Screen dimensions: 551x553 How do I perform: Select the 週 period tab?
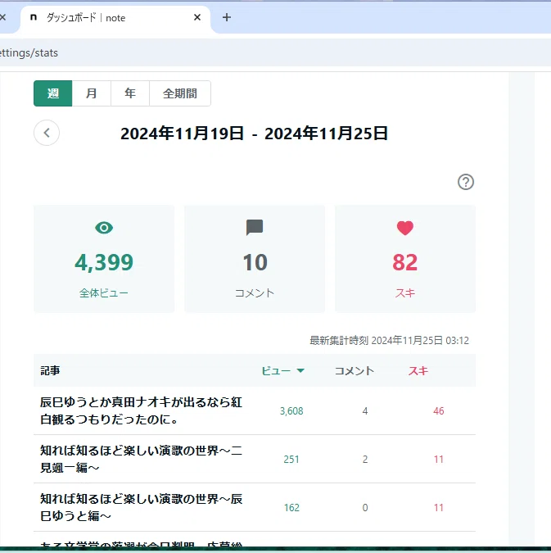tap(53, 93)
